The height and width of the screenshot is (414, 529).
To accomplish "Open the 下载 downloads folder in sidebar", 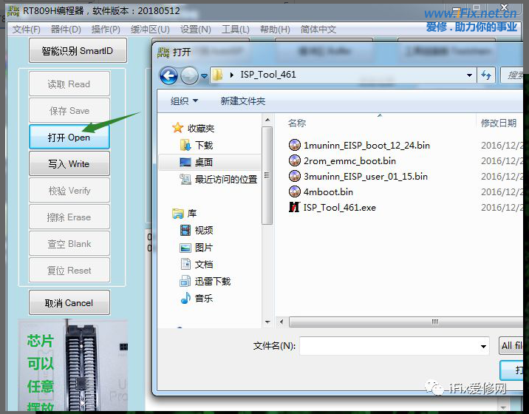I will (203, 146).
